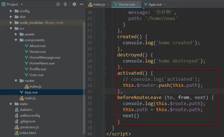Click the '/home/news' path string
Viewport: 224px width, 137px height.
click(x=161, y=18)
